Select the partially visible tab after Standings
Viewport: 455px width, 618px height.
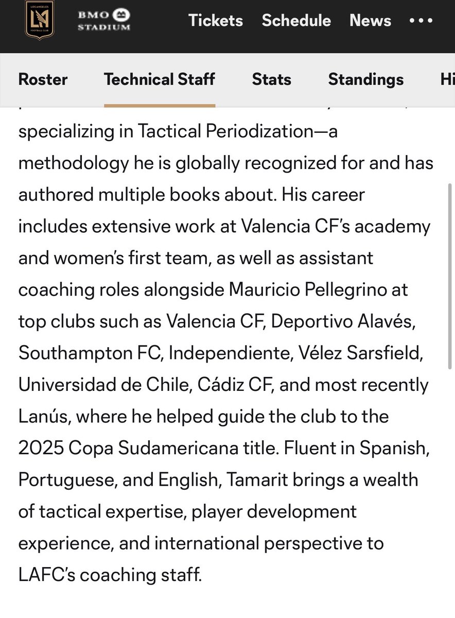point(447,79)
